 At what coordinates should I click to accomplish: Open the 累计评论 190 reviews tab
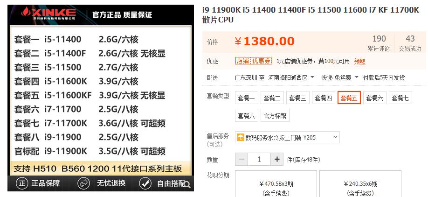pos(379,43)
